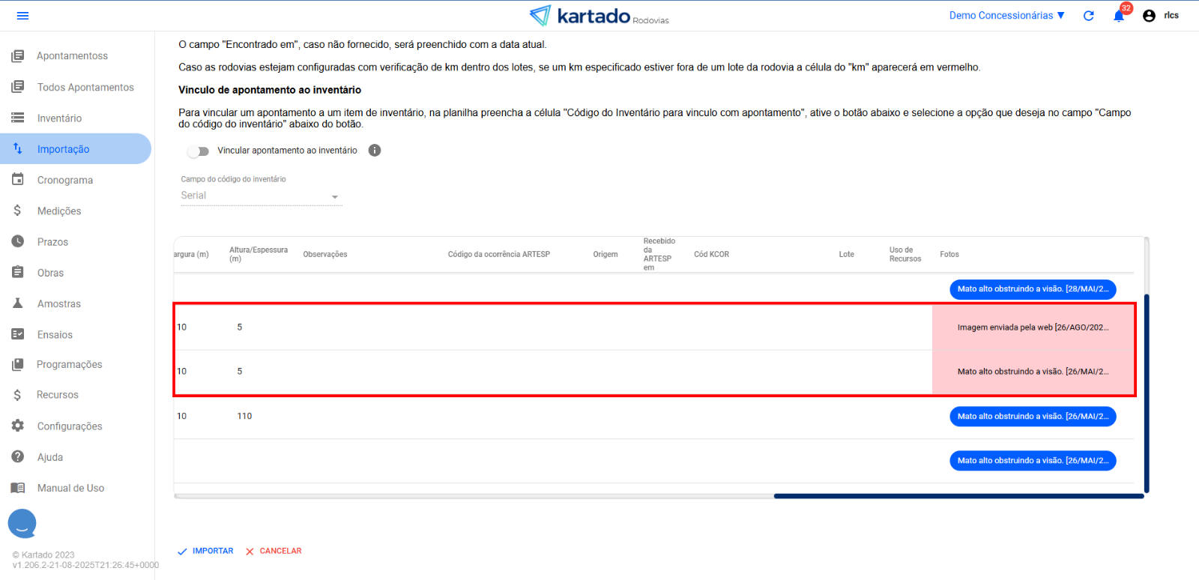Open notifications bell with 32 badge
This screenshot has width=1199, height=580.
point(1119,16)
